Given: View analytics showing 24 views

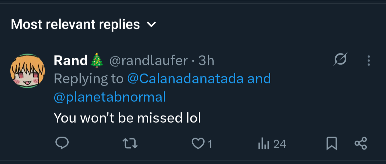Looking at the screenshot, I should pos(263,144).
